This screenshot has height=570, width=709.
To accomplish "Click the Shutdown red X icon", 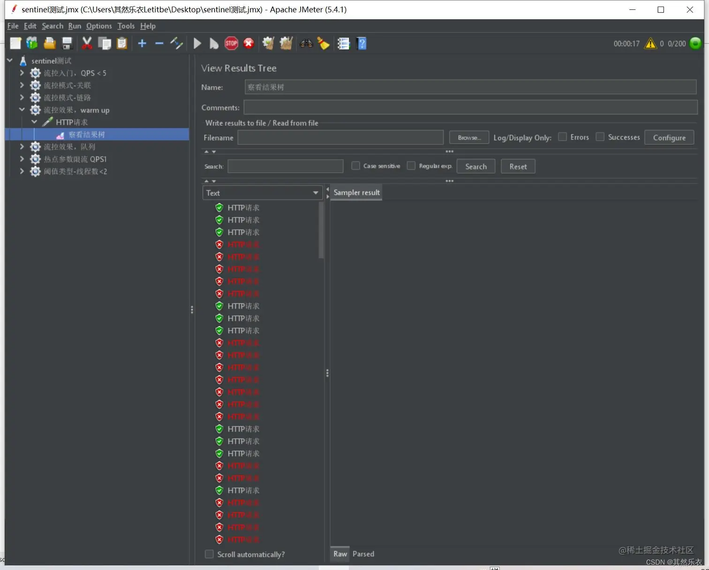I will click(x=249, y=44).
